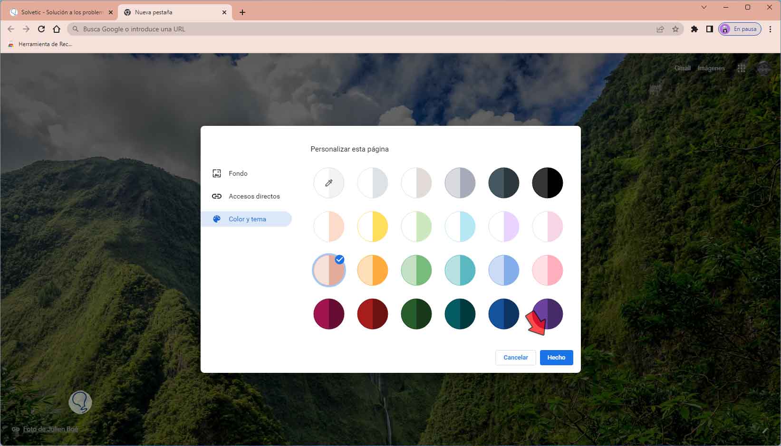Open Chrome's three-dot menu
Screen dimensions: 781x446
point(770,29)
